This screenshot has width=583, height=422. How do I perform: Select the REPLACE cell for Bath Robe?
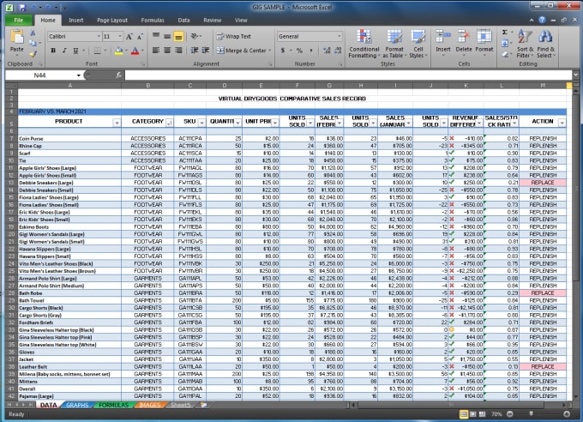(x=543, y=292)
